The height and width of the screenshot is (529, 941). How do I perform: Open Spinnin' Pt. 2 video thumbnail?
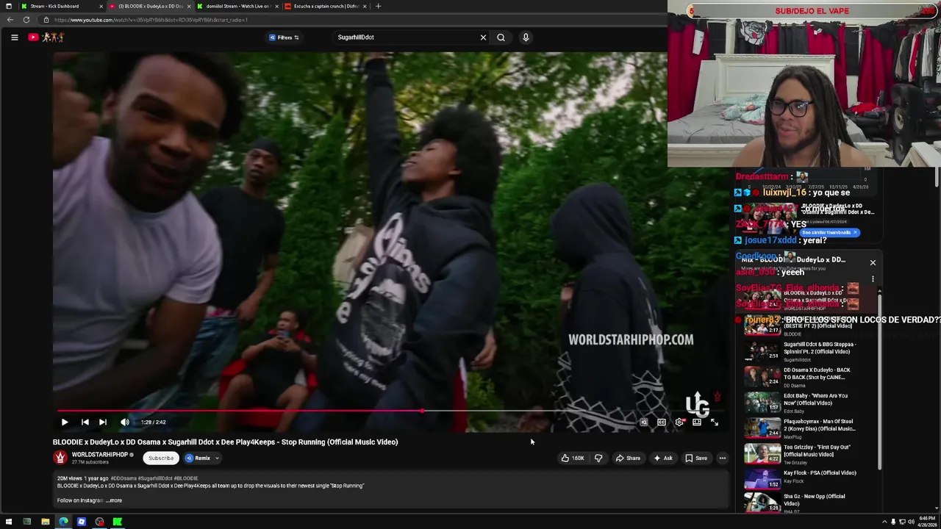[x=762, y=350]
